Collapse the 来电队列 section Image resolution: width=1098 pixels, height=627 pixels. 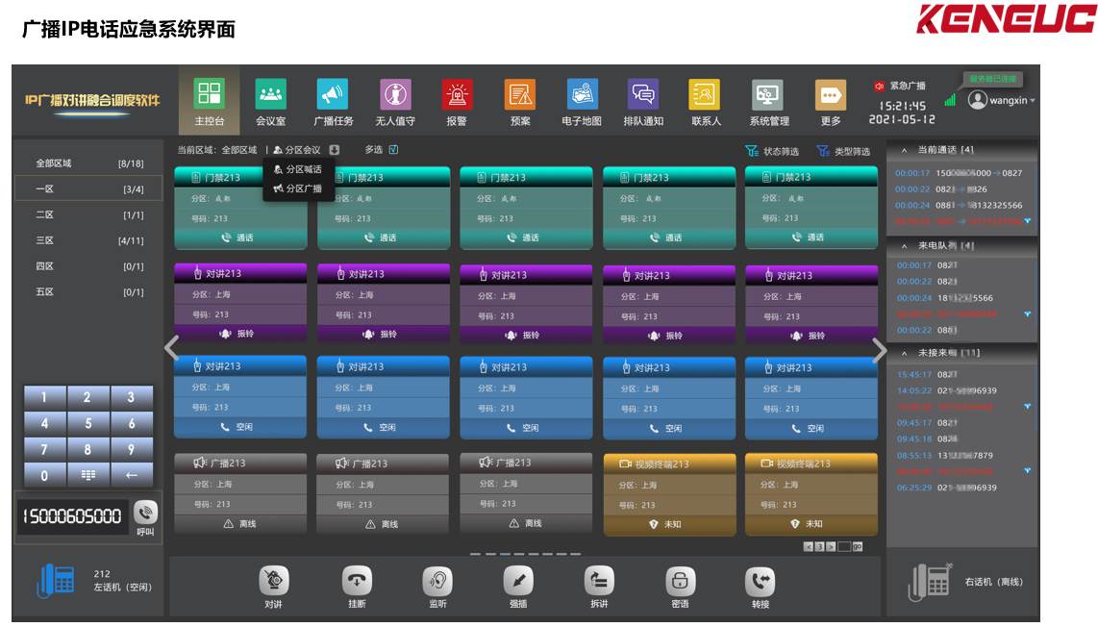(904, 246)
